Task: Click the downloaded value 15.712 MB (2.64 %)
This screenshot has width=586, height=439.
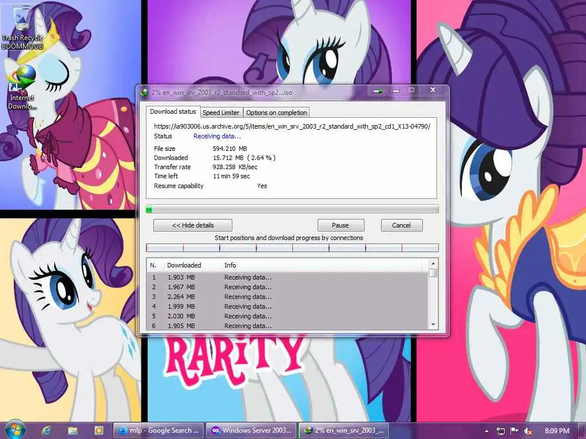Action: click(x=244, y=158)
